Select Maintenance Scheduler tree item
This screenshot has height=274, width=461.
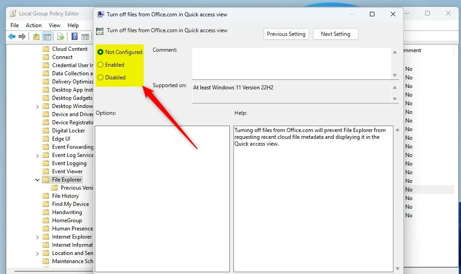point(73,261)
